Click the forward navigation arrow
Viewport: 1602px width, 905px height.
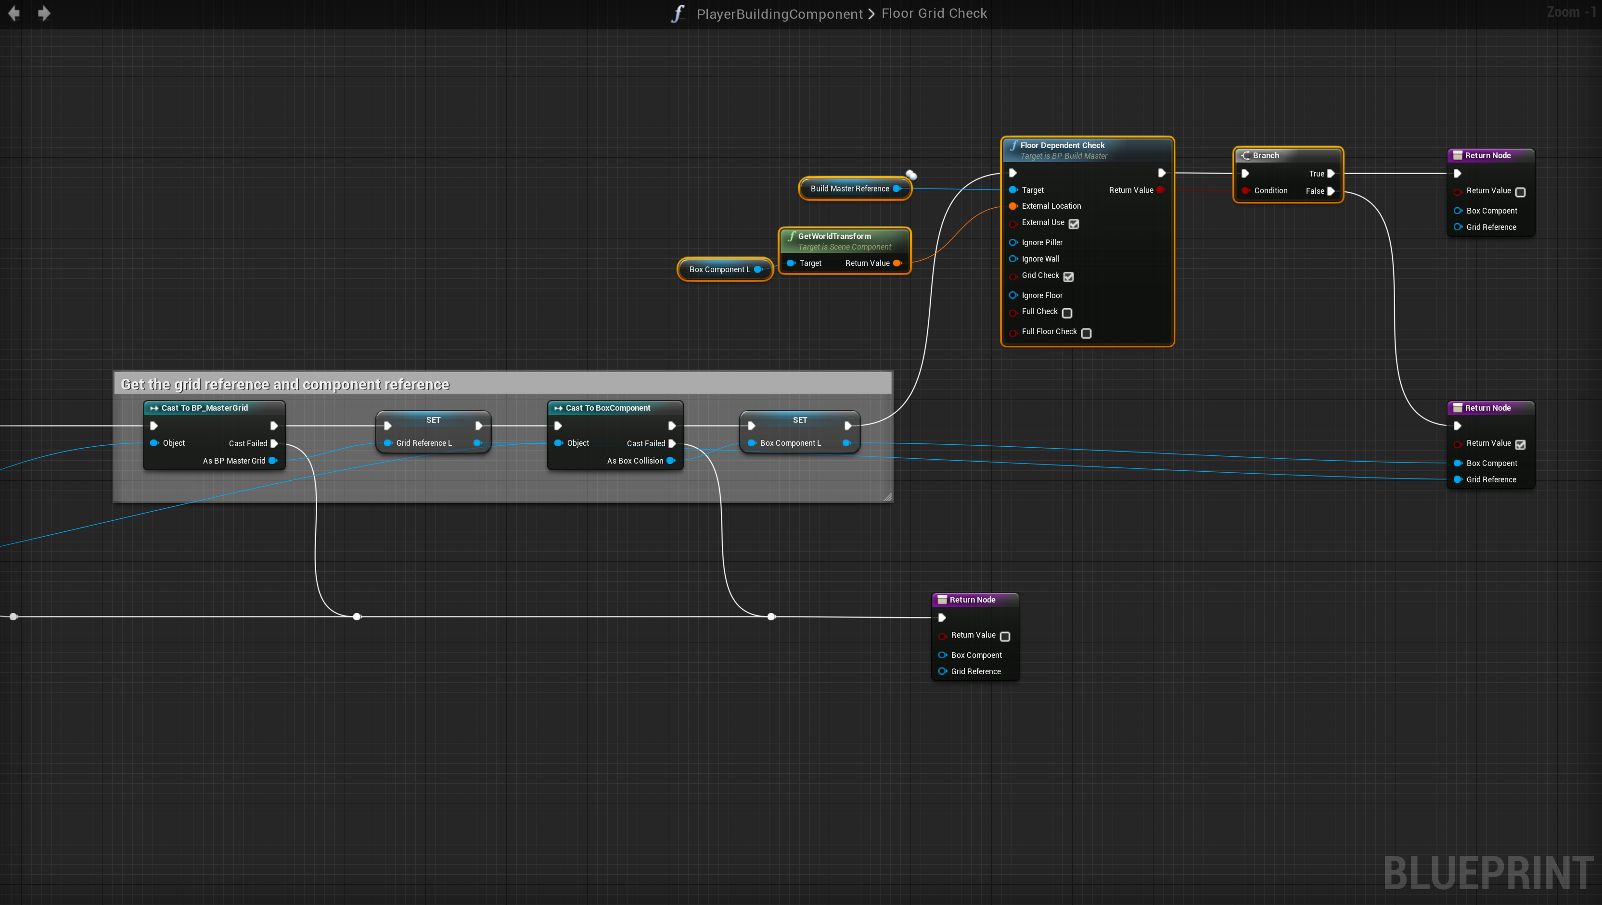point(43,13)
